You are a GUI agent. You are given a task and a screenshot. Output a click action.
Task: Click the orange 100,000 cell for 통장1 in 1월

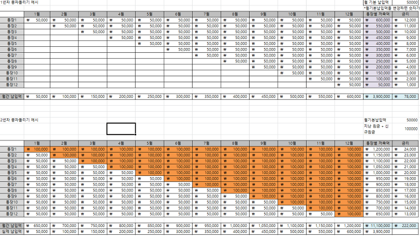click(37, 150)
